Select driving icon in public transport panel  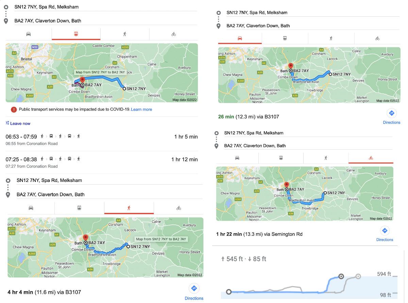29,34
